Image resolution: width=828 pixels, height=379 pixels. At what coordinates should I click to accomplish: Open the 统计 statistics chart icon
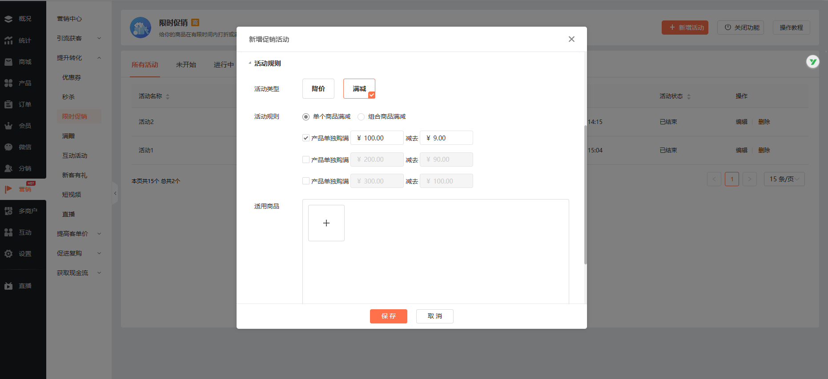coord(8,40)
